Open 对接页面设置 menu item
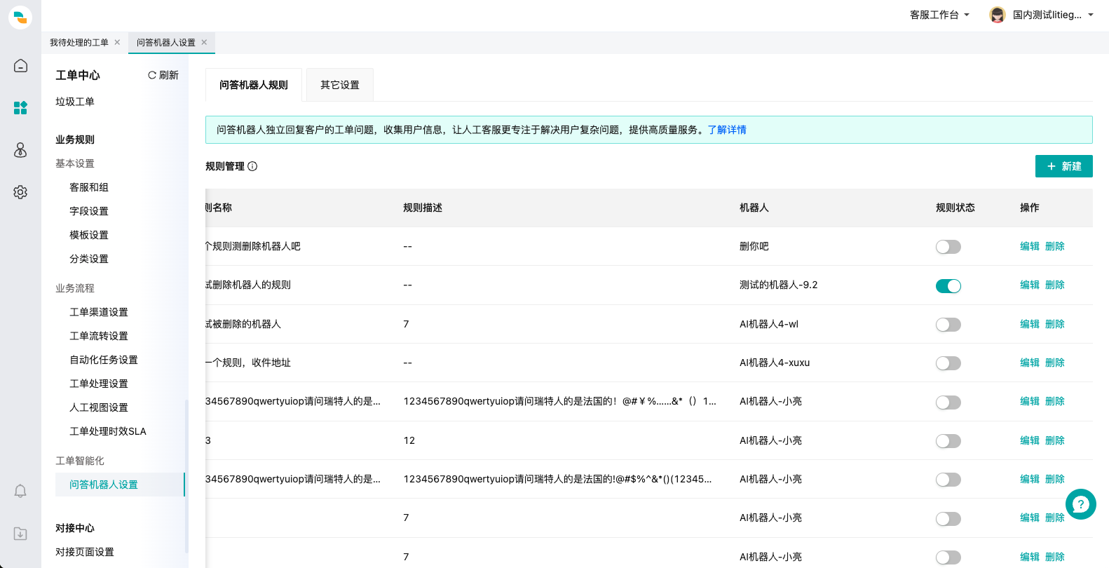 [85, 552]
